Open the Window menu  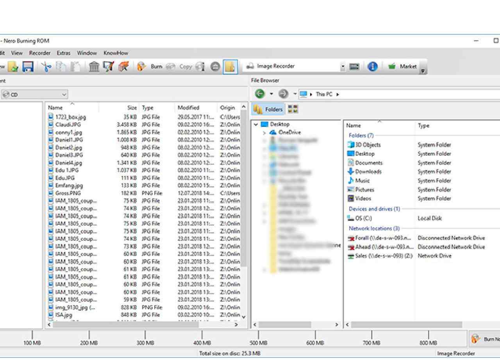[87, 53]
